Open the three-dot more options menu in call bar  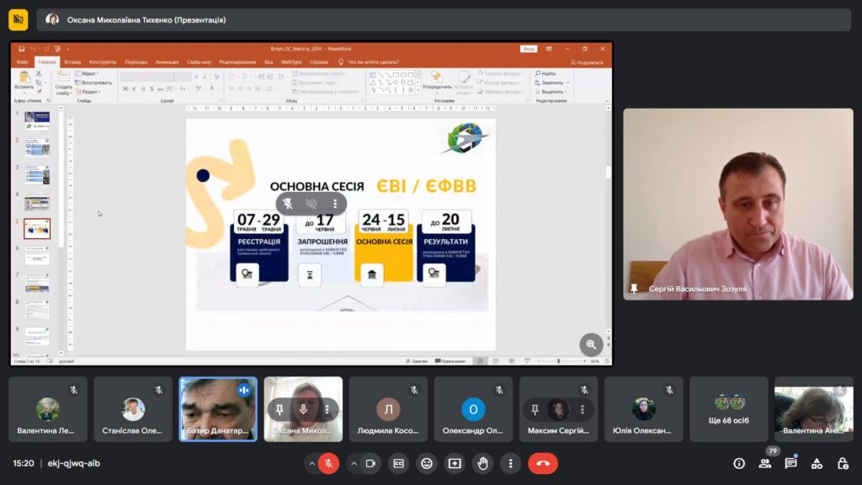pyautogui.click(x=510, y=463)
